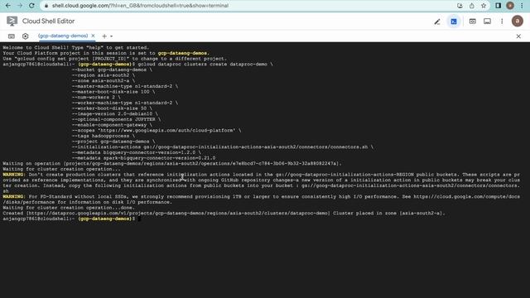Click '--region asia-south2' line
The height and width of the screenshot is (298, 530).
103,75
